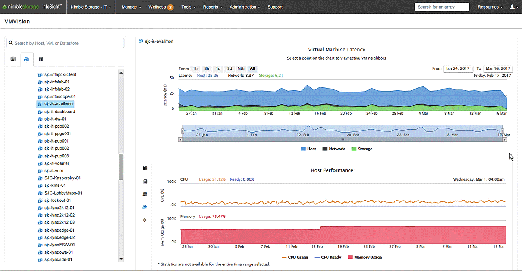Switch to the datastores tab icon
This screenshot has height=271, width=522.
click(x=41, y=59)
